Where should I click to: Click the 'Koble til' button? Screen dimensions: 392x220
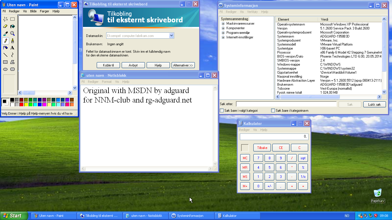[108, 65]
